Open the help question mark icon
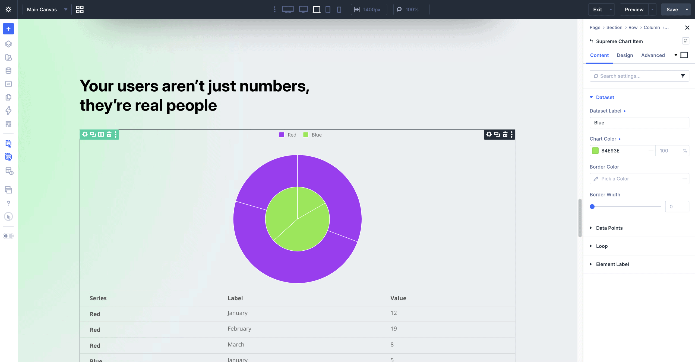The width and height of the screenshot is (695, 362). (x=8, y=203)
